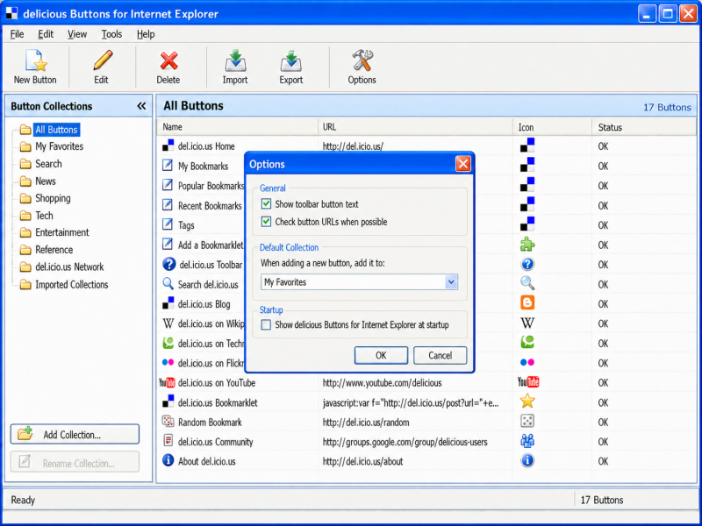Close the Options dialog with the red X

pyautogui.click(x=463, y=164)
